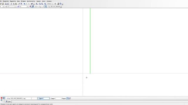The width and height of the screenshot is (188, 105).
Task: Expand the zoom scale dropdown arrow
Action: (x=52, y=4)
